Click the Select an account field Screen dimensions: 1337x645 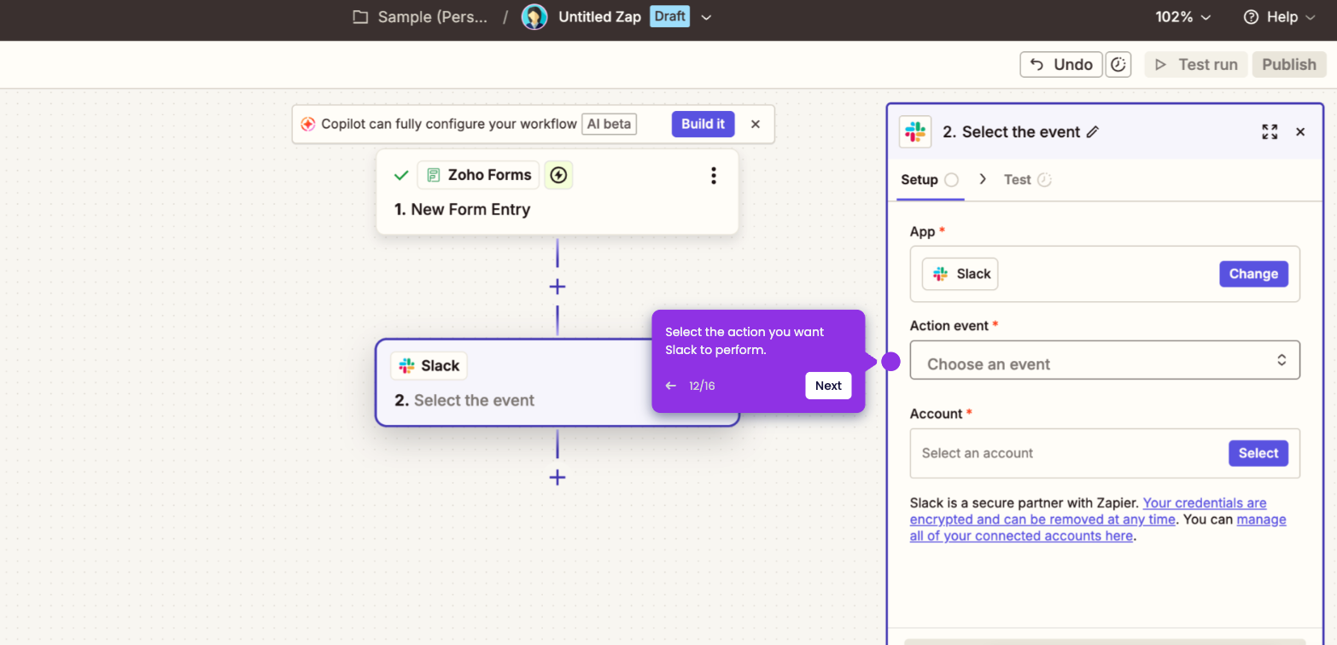[1105, 453]
